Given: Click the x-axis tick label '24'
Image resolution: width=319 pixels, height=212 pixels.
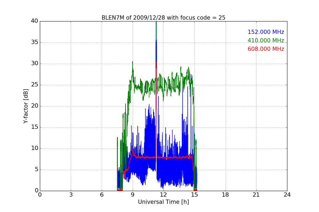Looking at the screenshot, I should click(x=287, y=195).
